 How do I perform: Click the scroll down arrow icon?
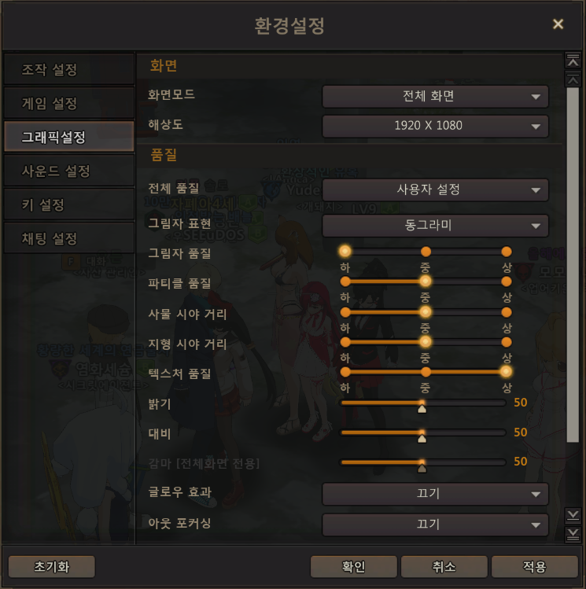coord(573,515)
